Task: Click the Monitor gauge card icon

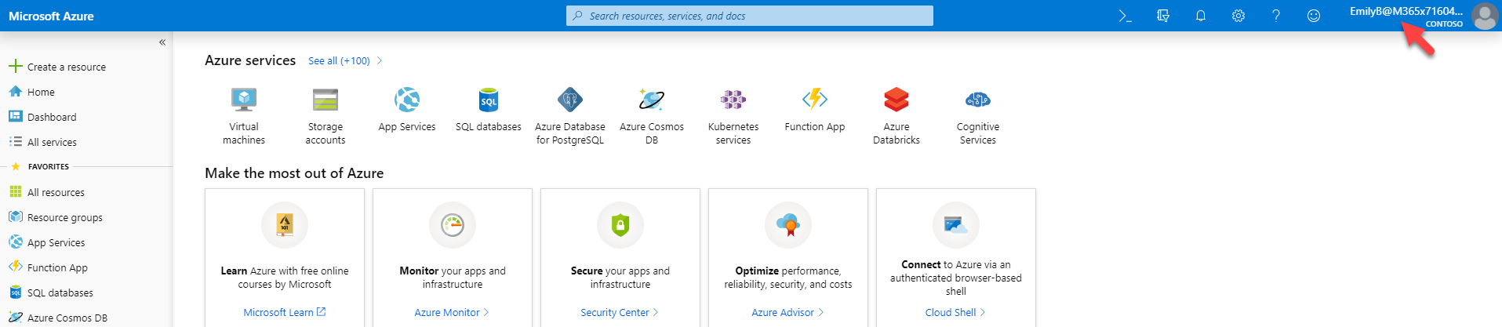Action: (x=453, y=225)
